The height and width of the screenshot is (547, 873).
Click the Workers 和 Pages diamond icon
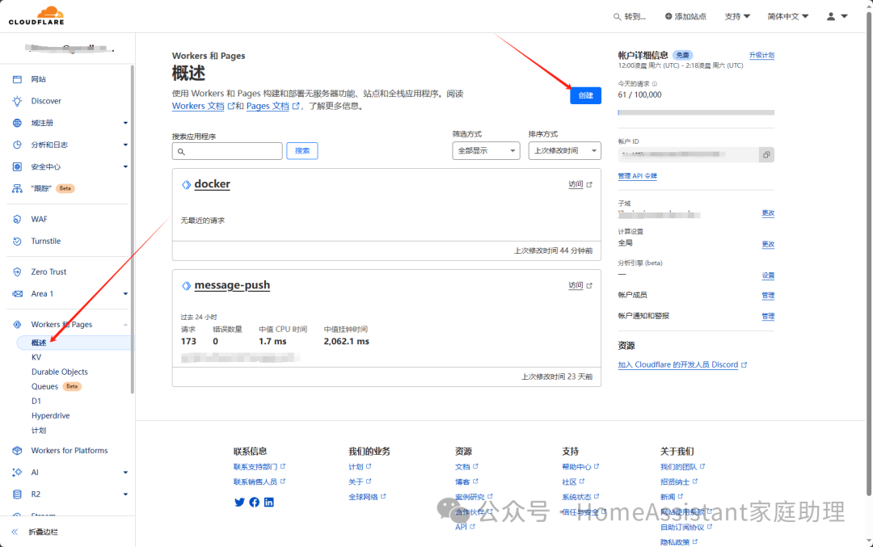coord(17,325)
